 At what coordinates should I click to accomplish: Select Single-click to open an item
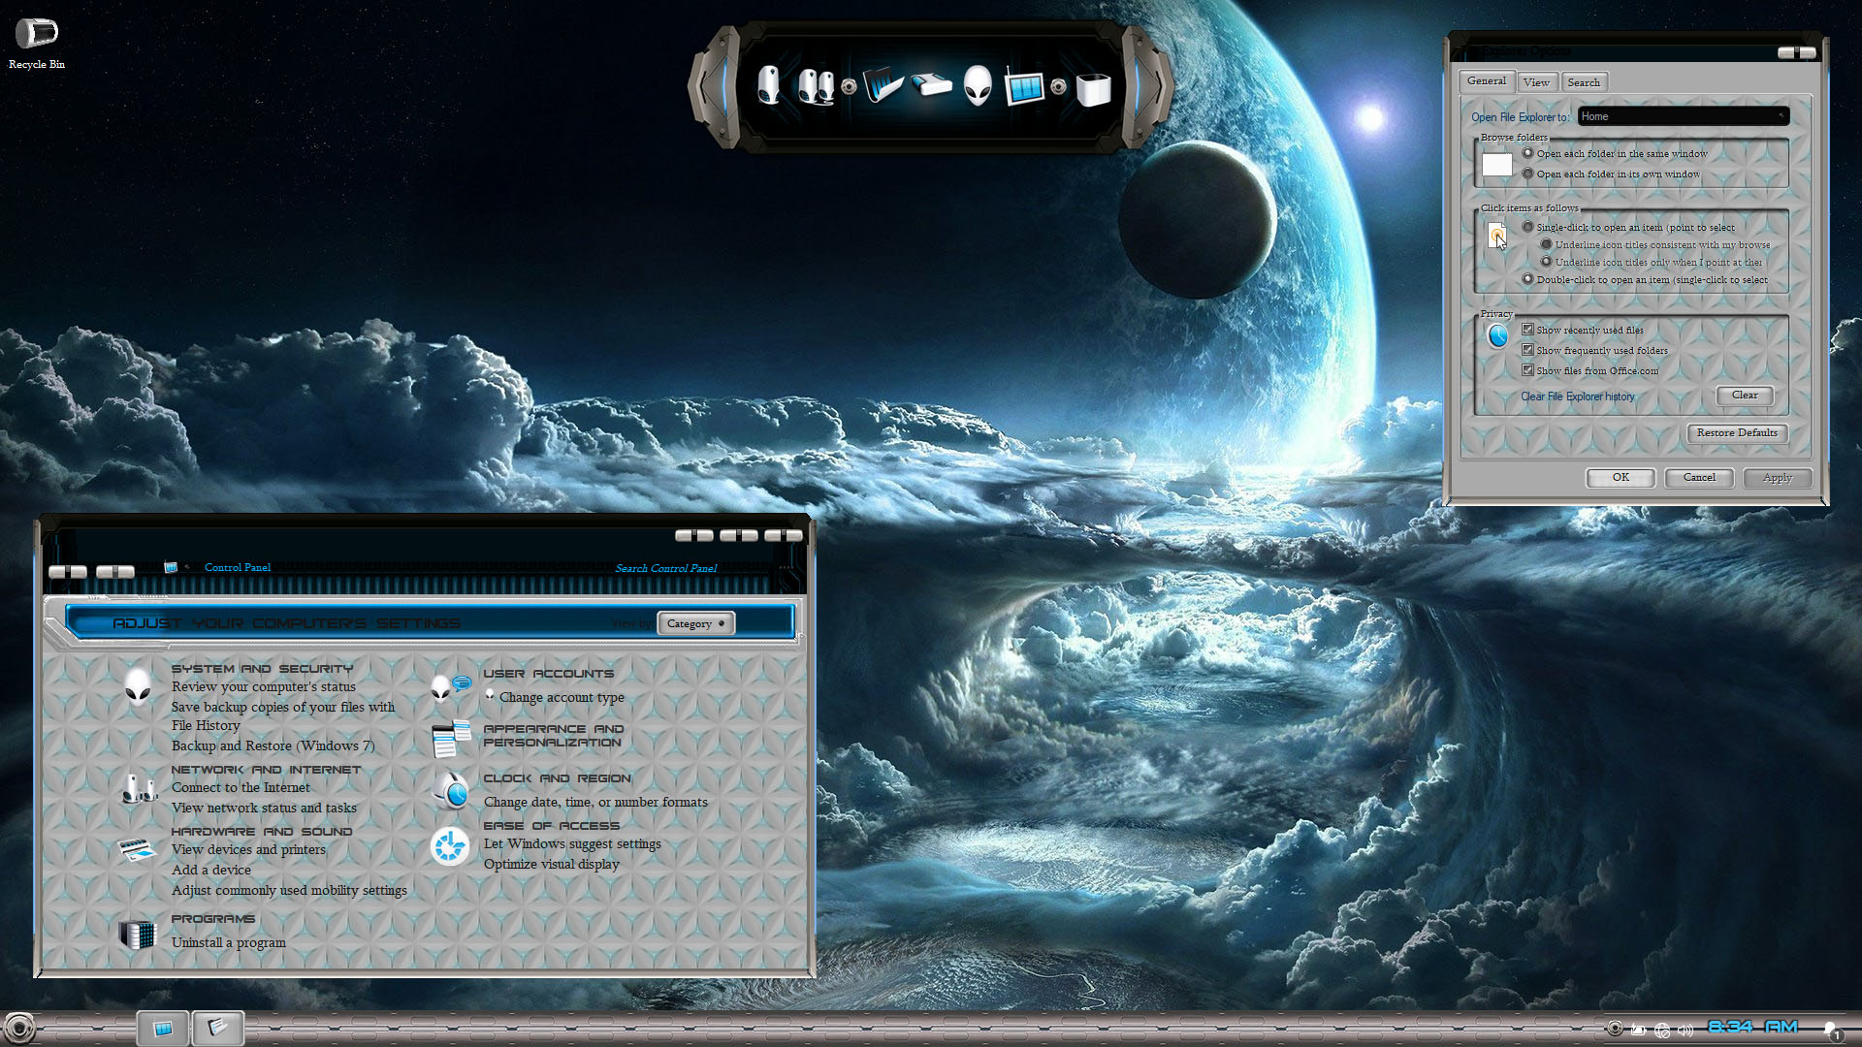(1527, 227)
